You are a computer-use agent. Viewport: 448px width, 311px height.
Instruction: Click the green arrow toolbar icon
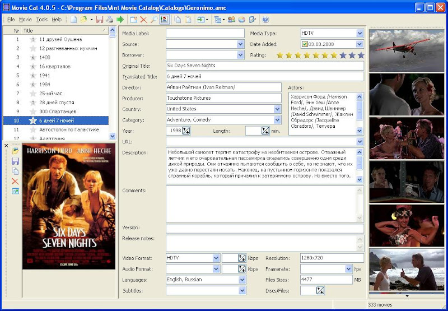coord(120,20)
